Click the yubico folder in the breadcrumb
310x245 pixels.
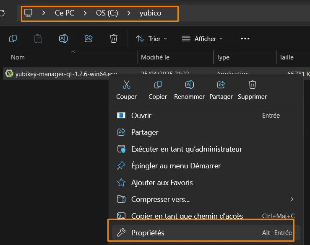[x=150, y=13]
